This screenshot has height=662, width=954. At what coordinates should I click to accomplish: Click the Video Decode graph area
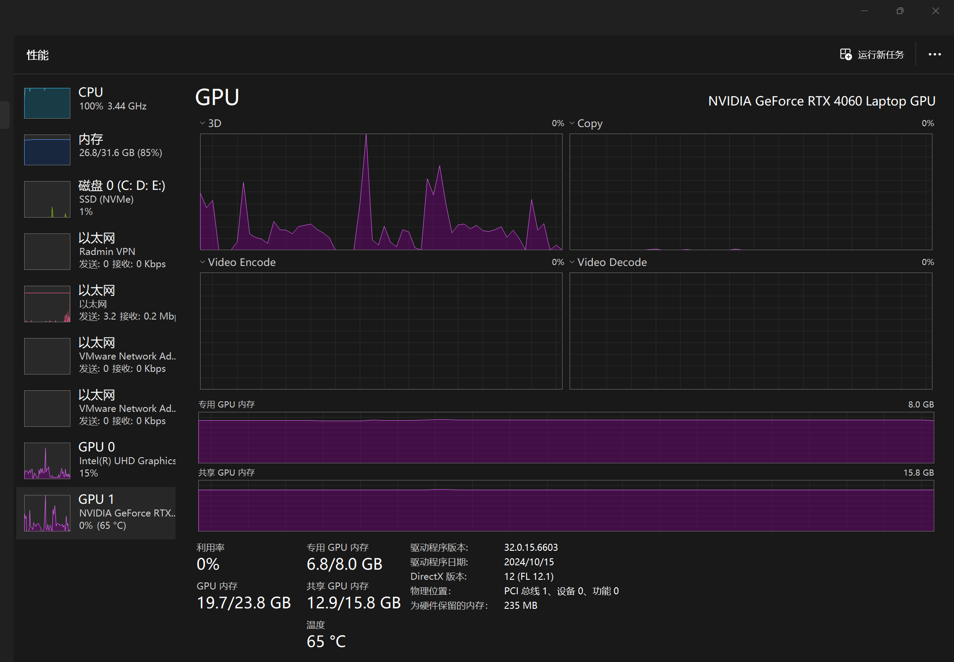751,331
